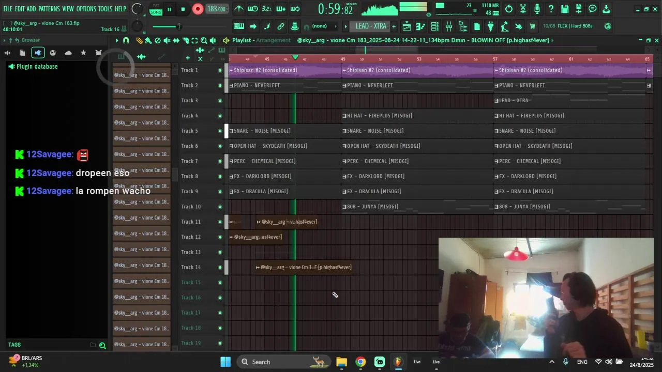662x372 pixels.
Task: Click the undo history icon
Action: [x=509, y=9]
